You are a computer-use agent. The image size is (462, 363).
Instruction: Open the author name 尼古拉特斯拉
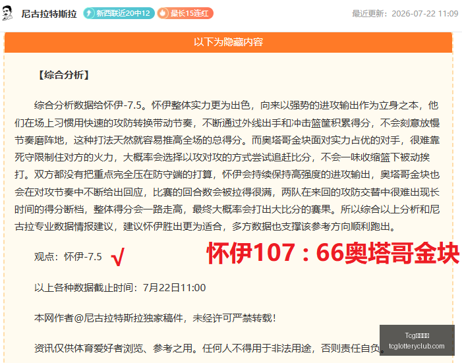[x=49, y=14]
